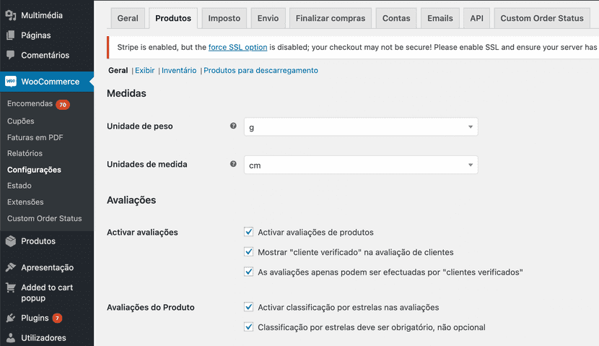Click the Páginas pages icon

coord(11,35)
